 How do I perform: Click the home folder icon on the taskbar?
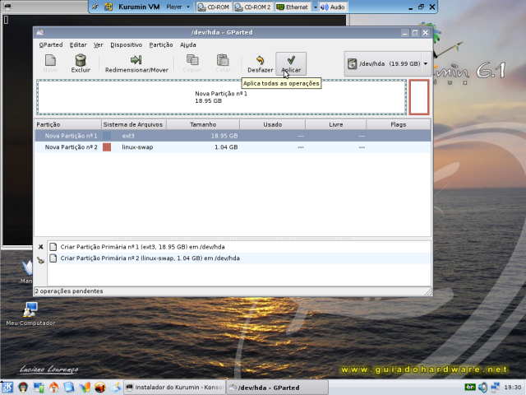click(53, 388)
